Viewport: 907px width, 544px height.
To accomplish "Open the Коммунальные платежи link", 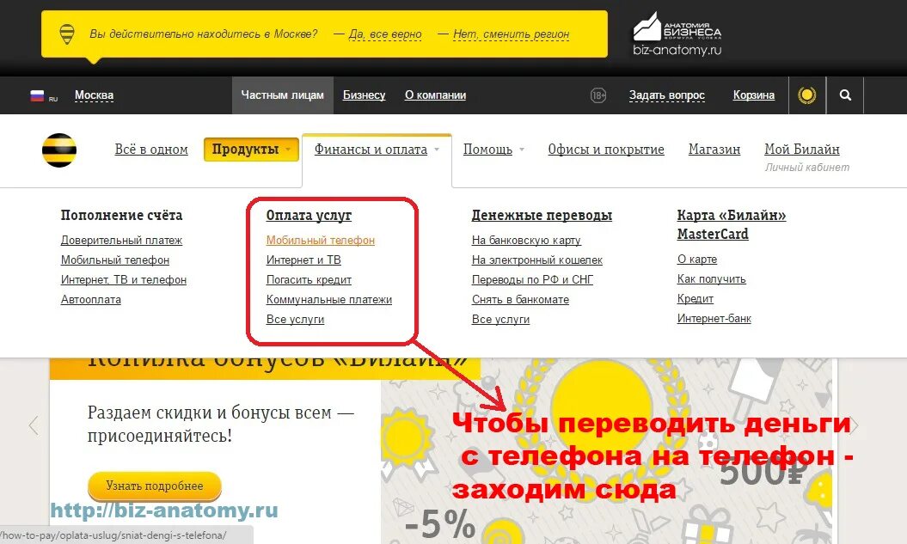I will click(329, 299).
